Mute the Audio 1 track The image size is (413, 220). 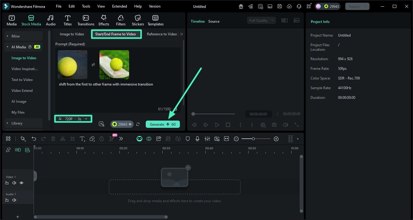(14, 200)
